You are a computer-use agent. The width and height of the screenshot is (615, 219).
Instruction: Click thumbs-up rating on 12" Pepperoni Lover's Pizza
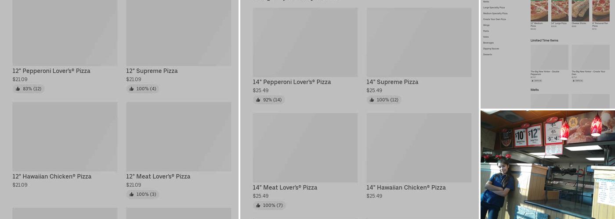click(29, 89)
